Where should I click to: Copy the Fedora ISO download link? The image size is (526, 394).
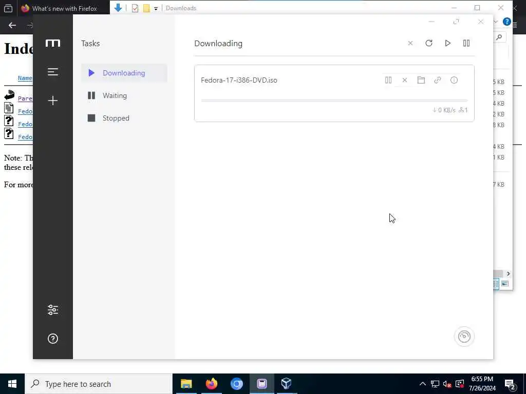click(438, 80)
